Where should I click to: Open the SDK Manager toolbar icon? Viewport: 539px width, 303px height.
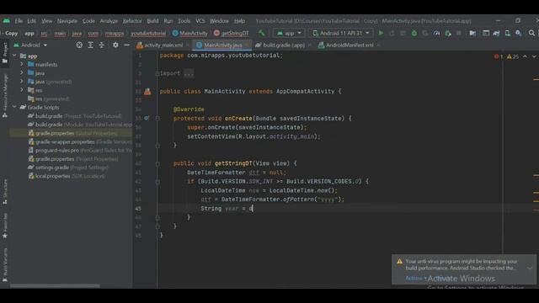click(x=519, y=33)
